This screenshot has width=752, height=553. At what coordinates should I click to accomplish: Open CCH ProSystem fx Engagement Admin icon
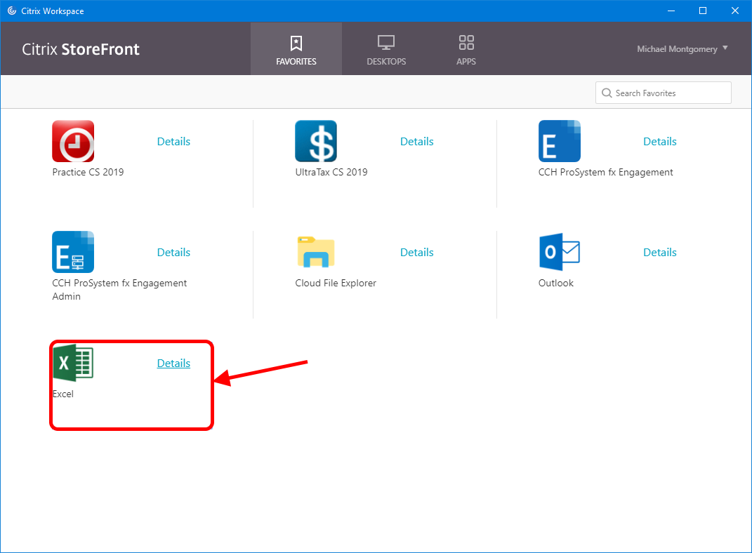pyautogui.click(x=73, y=252)
